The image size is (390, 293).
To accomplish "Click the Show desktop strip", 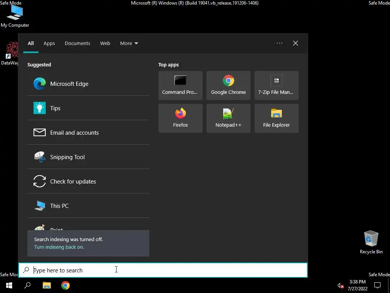I will (x=389, y=285).
